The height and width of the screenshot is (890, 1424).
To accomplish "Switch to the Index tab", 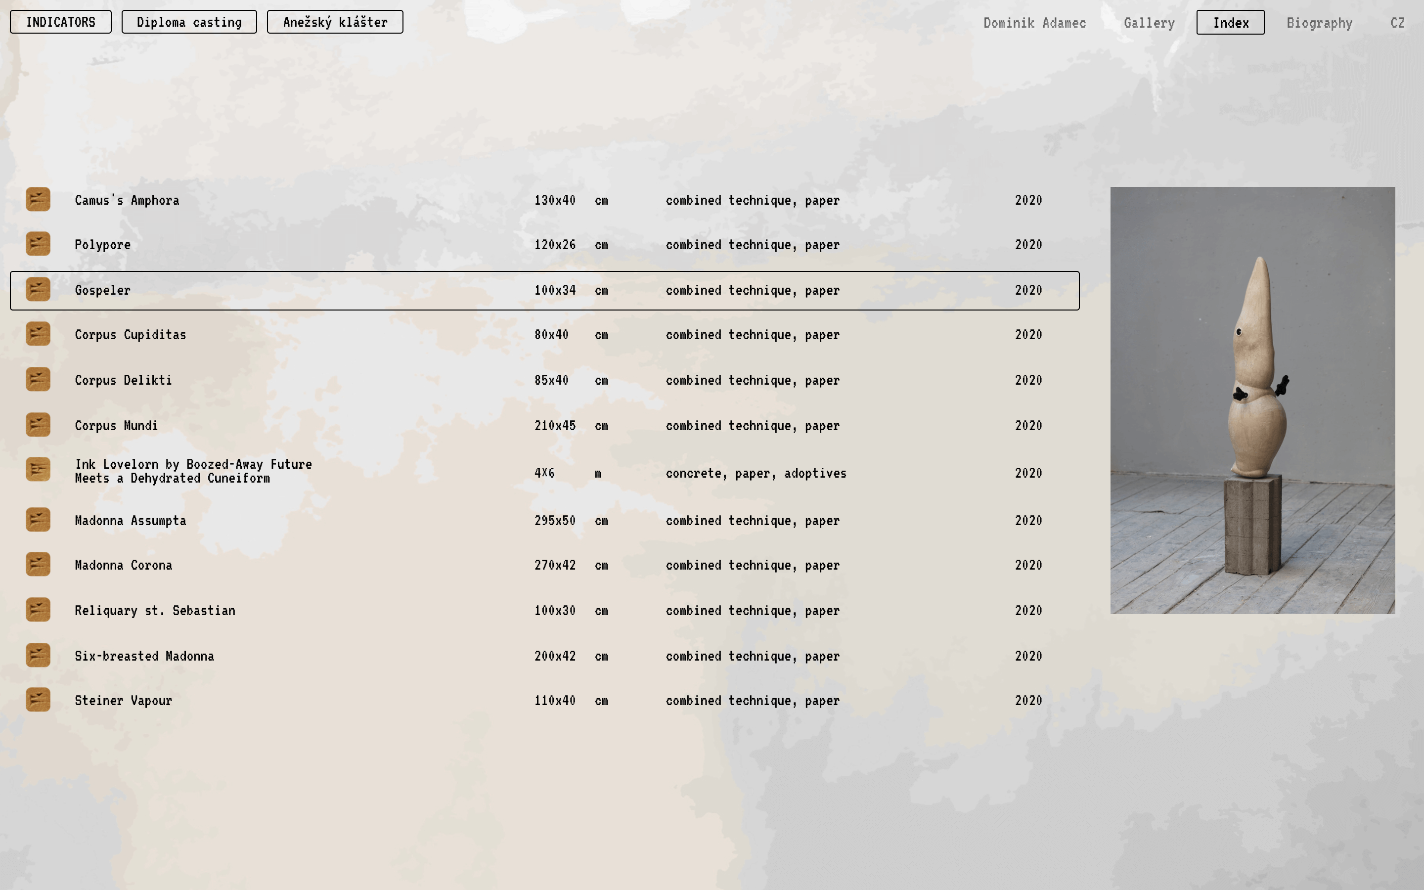I will tap(1230, 22).
